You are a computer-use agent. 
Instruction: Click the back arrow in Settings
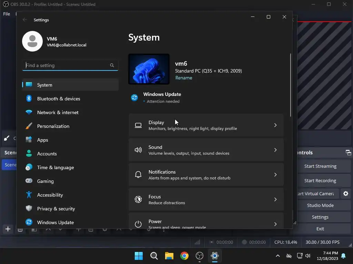pyautogui.click(x=25, y=20)
